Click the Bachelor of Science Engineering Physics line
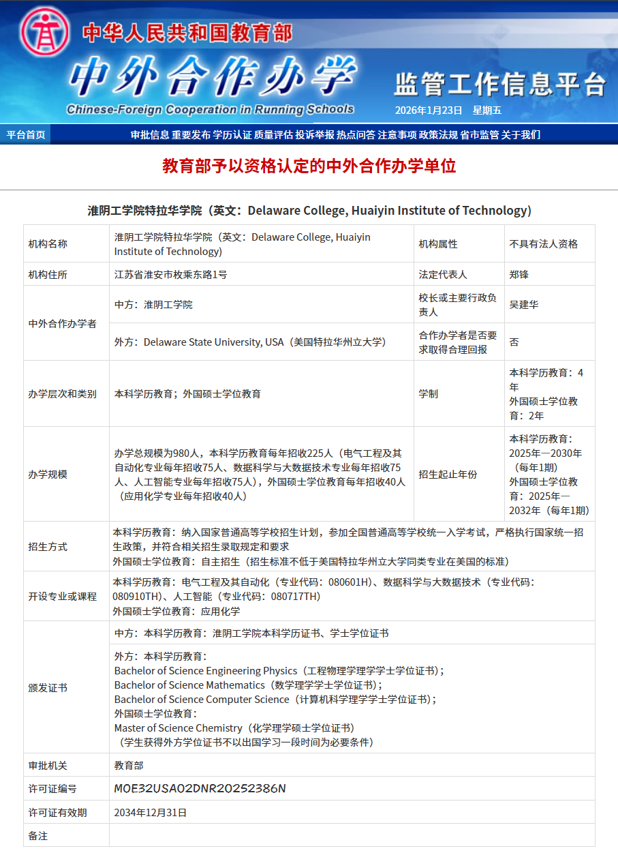 pos(279,671)
